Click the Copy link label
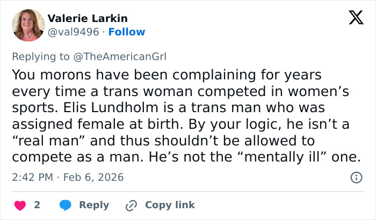376x220 pixels. [x=170, y=205]
